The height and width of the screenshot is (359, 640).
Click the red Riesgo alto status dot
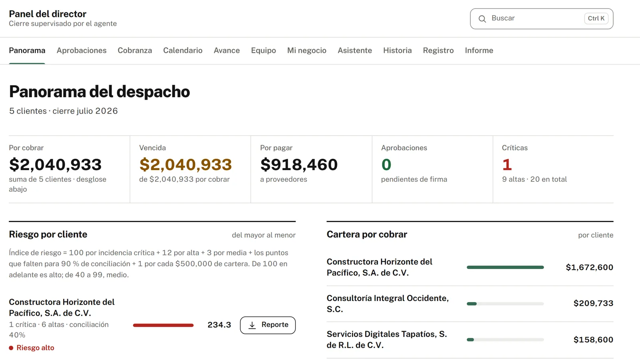tap(11, 348)
